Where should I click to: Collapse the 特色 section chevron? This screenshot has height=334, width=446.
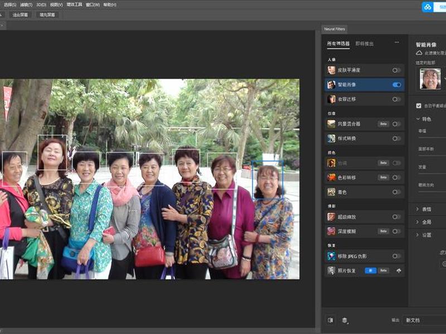(418, 119)
